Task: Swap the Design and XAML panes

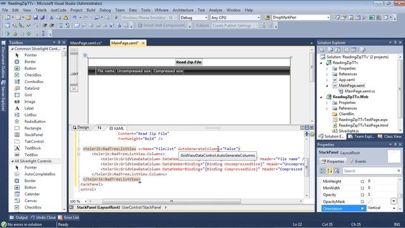Action: pyautogui.click(x=99, y=128)
